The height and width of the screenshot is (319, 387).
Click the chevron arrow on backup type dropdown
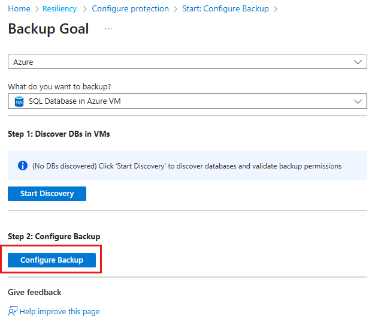(358, 101)
